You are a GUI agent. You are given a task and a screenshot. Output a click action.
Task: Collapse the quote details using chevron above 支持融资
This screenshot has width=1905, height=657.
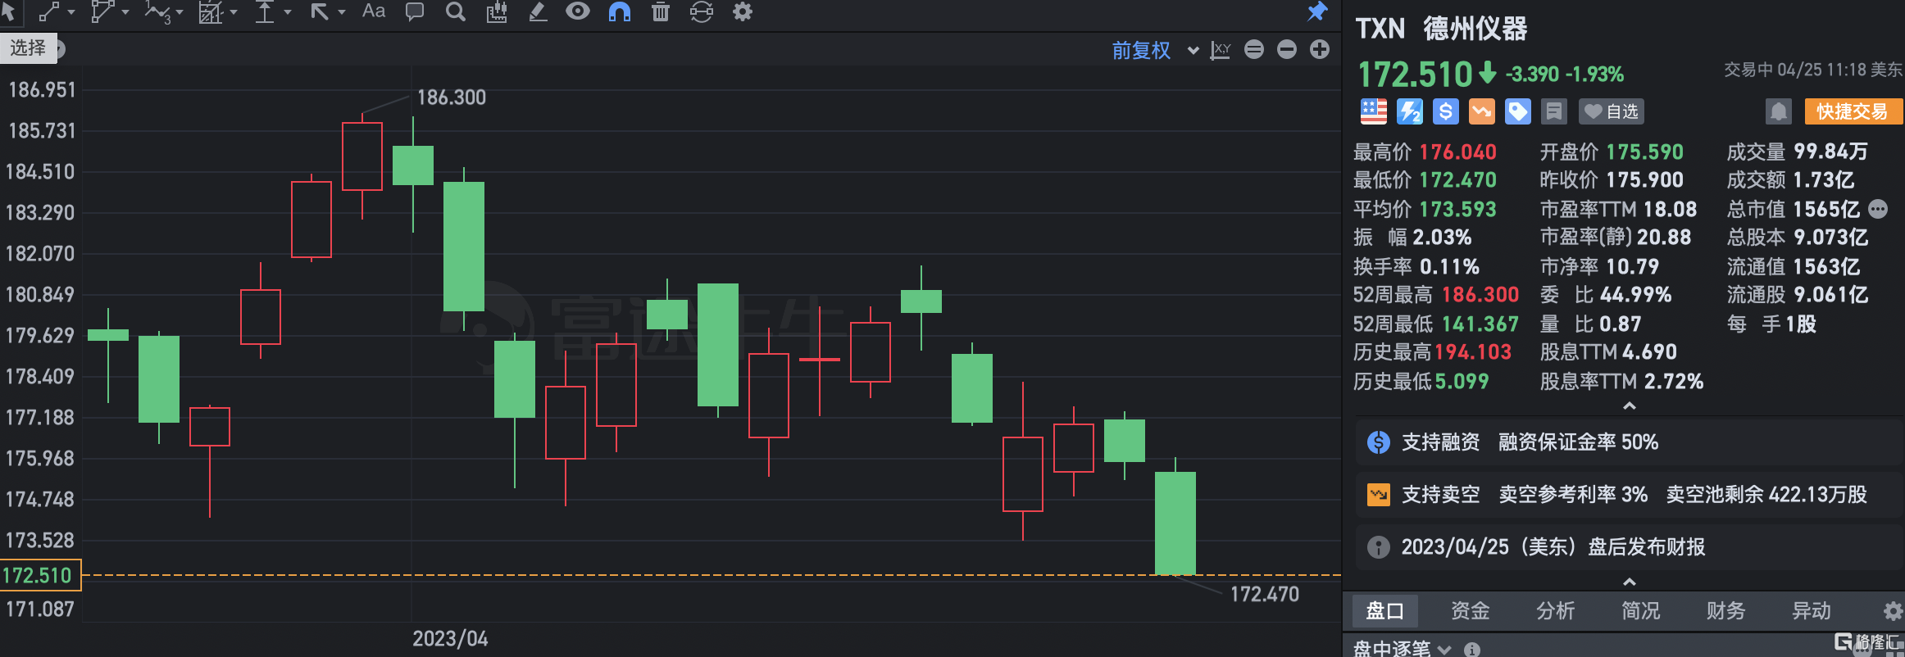[1630, 406]
